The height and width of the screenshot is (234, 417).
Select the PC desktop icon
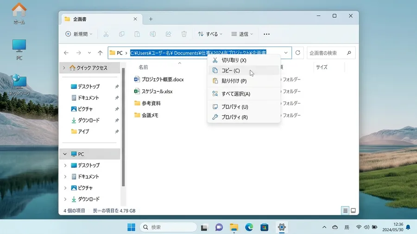pos(19,49)
